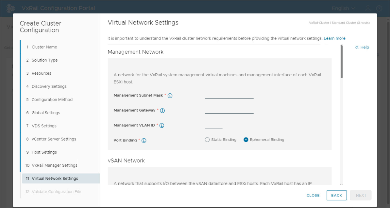Open info tooltip for Management Subnet Mask
Screen dimensions: 390x208
point(170,96)
